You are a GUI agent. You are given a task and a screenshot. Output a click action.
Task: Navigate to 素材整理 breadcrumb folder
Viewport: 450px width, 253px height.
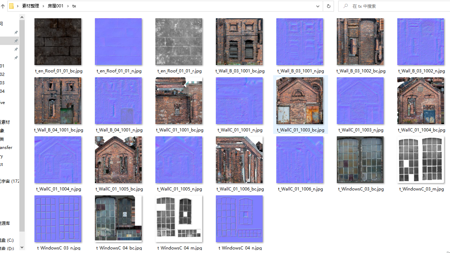30,6
